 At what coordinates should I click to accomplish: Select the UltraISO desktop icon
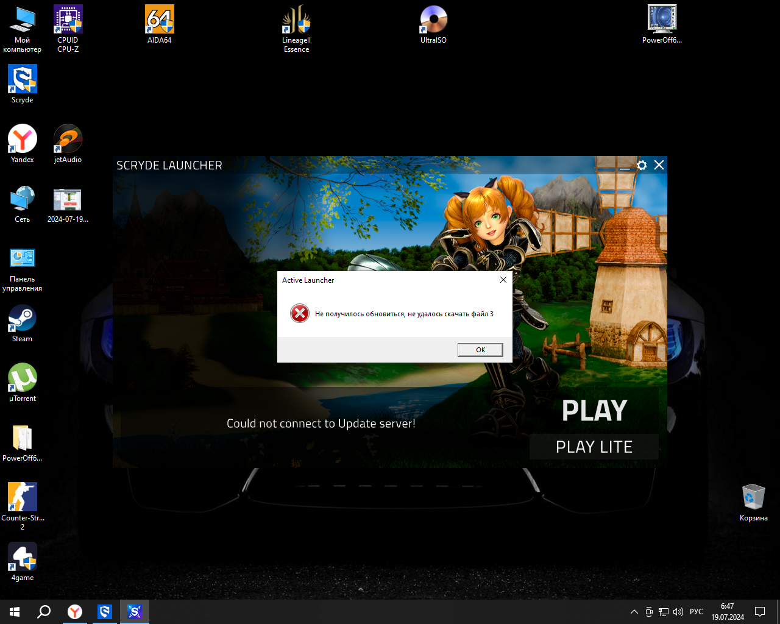433,24
